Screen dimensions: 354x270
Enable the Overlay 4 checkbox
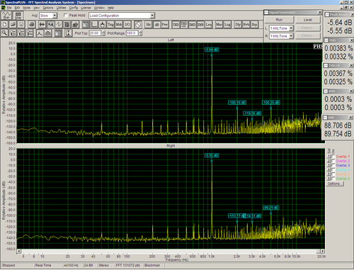[x=333, y=170]
